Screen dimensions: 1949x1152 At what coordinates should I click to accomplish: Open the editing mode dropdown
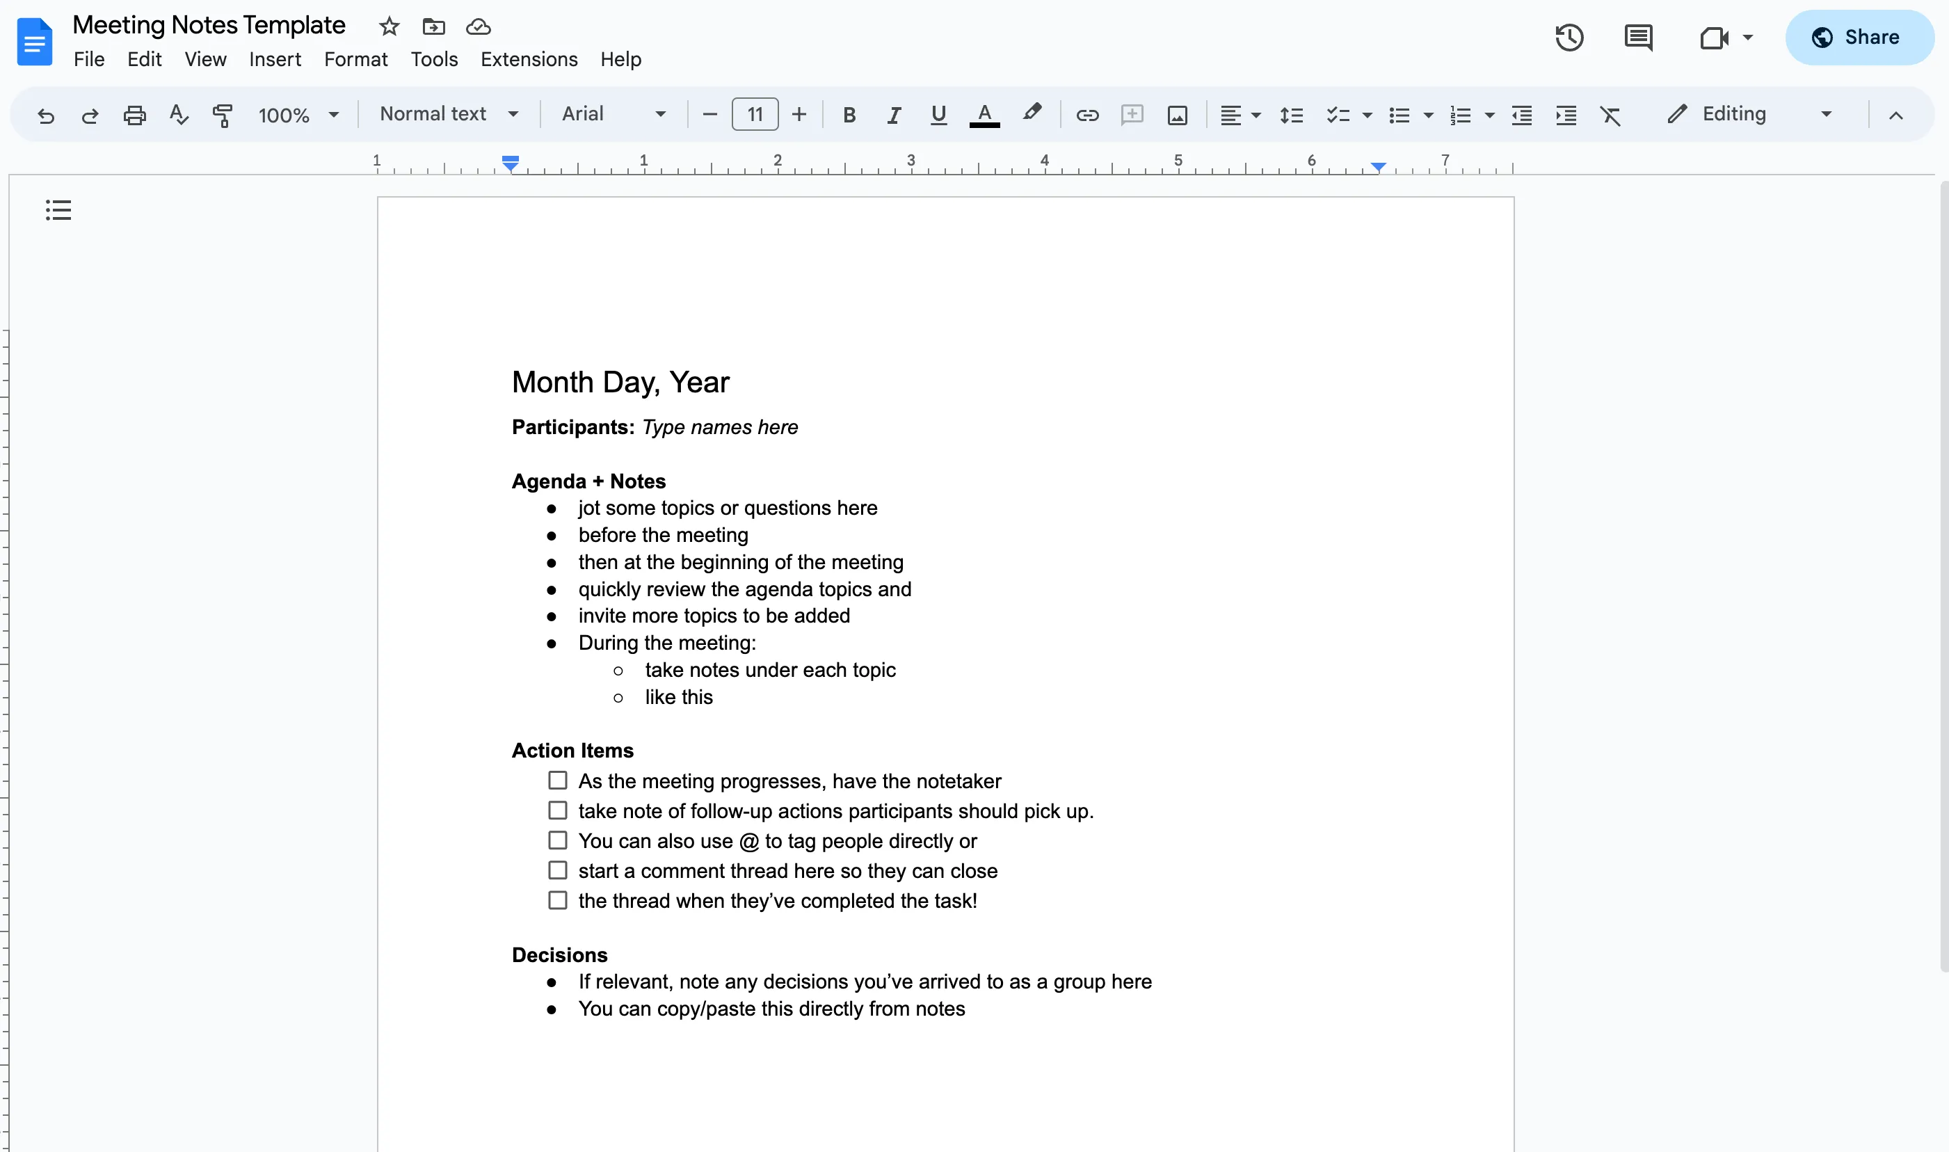[x=1826, y=114]
